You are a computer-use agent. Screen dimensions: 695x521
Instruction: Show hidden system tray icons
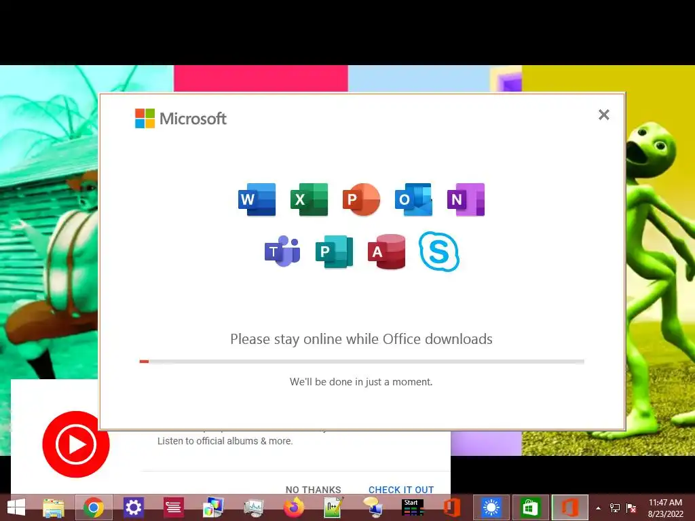coord(599,508)
